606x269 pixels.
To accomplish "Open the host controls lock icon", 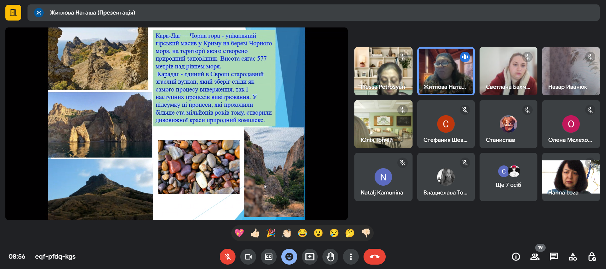I will click(x=591, y=257).
